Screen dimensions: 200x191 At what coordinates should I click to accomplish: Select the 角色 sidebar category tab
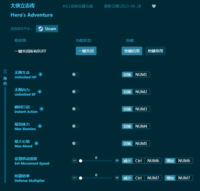(x=5, y=81)
